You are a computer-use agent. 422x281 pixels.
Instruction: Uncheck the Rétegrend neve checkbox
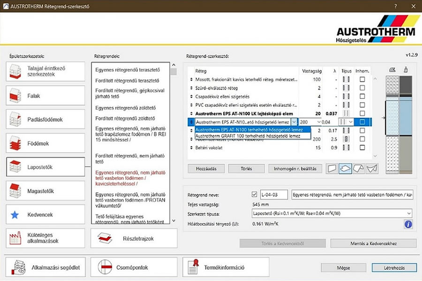pyautogui.click(x=254, y=194)
